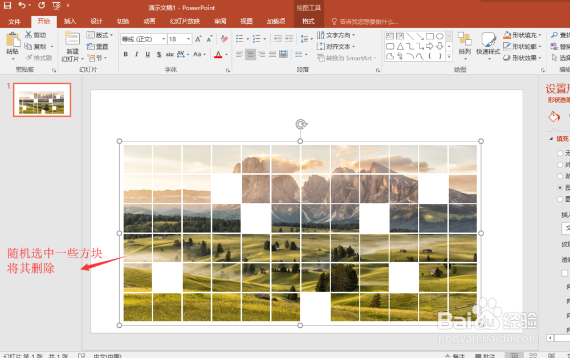
Task: Click the Save icon in quick access toolbar
Action: click(7, 6)
